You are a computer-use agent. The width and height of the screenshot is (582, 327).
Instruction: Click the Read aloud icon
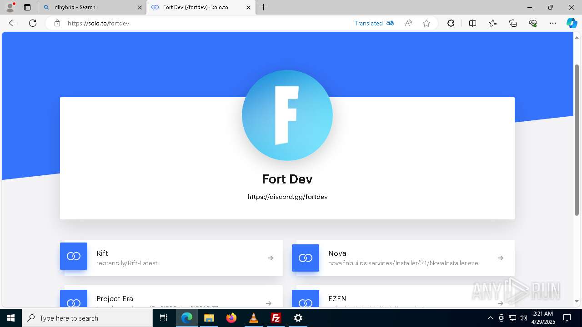point(408,23)
